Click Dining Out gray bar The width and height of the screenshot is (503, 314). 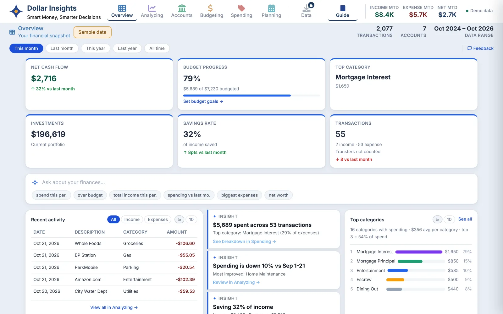(394, 289)
